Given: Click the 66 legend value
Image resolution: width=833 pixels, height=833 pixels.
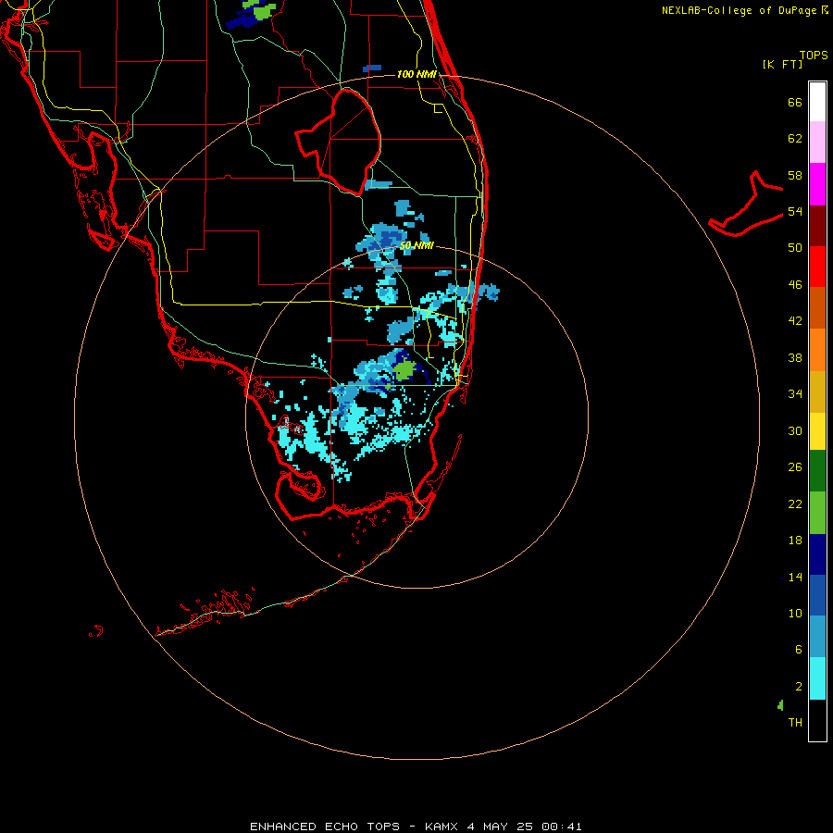Looking at the screenshot, I should (x=795, y=102).
